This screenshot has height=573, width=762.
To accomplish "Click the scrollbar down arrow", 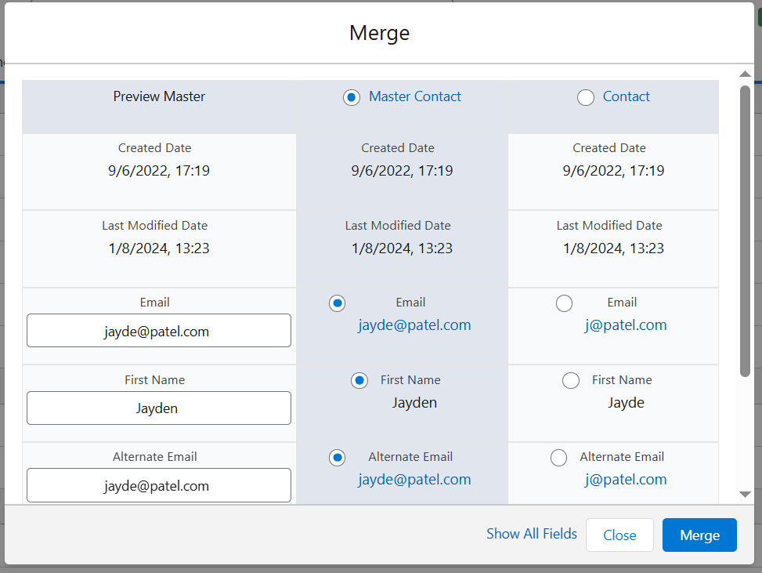I will [x=745, y=495].
